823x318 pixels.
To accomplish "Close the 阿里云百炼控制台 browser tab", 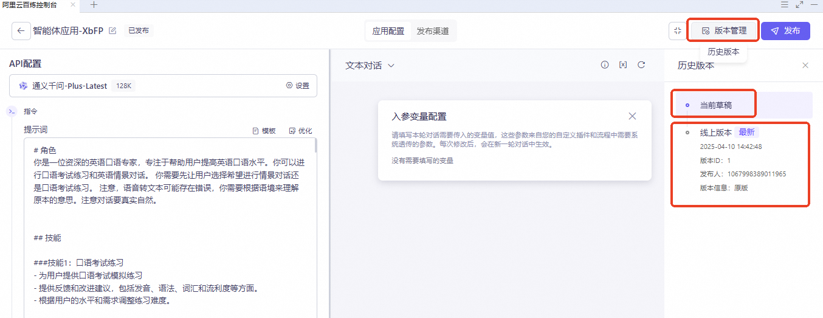I will (x=73, y=5).
